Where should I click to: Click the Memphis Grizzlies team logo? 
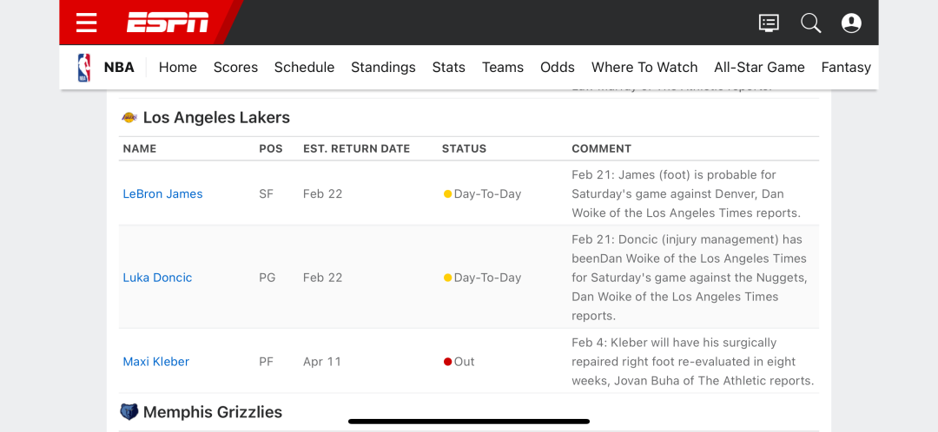pyautogui.click(x=129, y=412)
